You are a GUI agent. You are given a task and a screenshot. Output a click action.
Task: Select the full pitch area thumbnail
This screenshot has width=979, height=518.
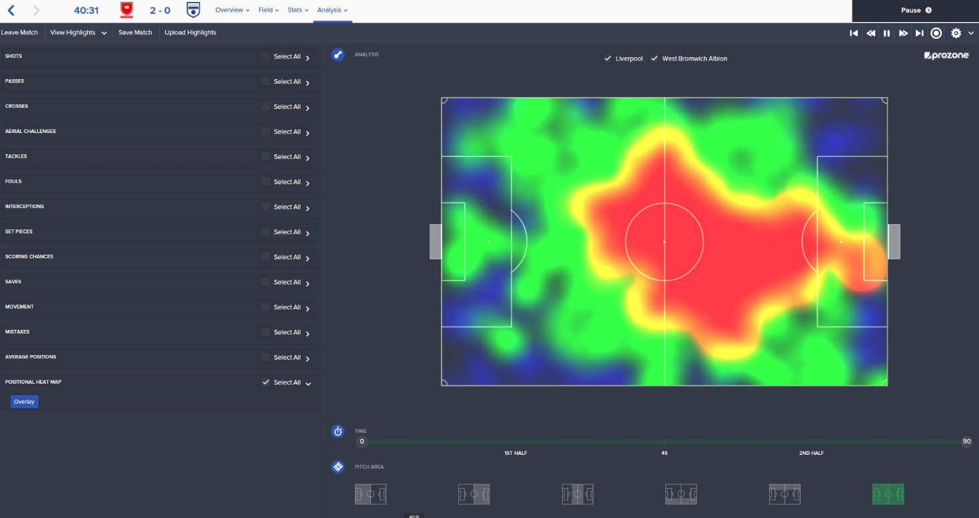(888, 494)
